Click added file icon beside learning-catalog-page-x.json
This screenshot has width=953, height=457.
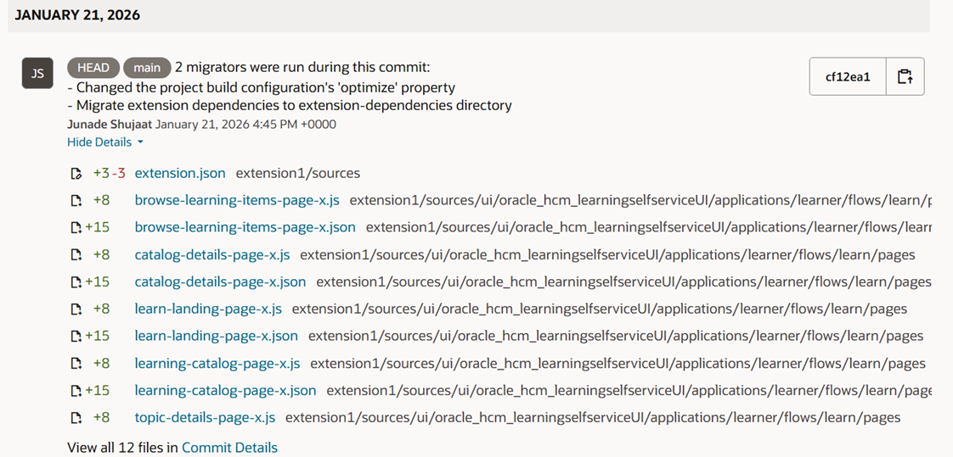pos(76,391)
